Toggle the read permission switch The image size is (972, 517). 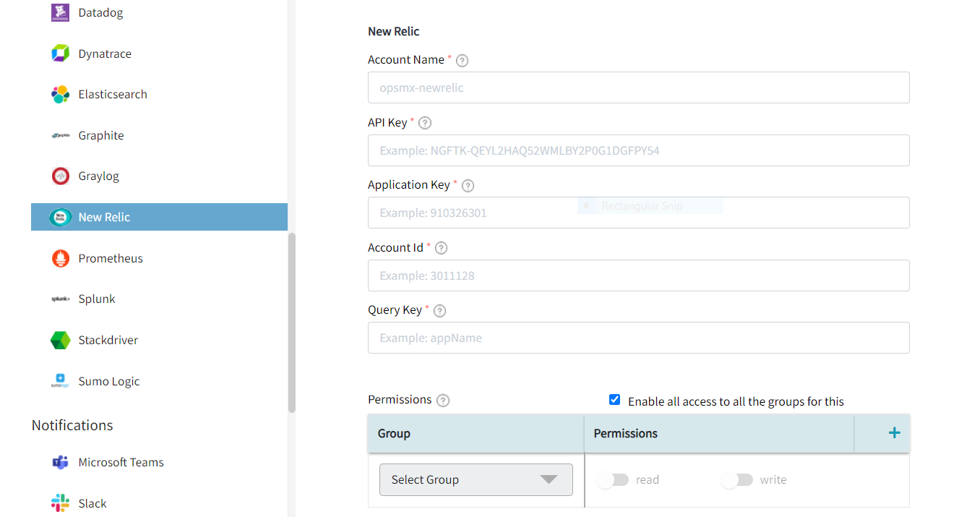click(x=614, y=479)
